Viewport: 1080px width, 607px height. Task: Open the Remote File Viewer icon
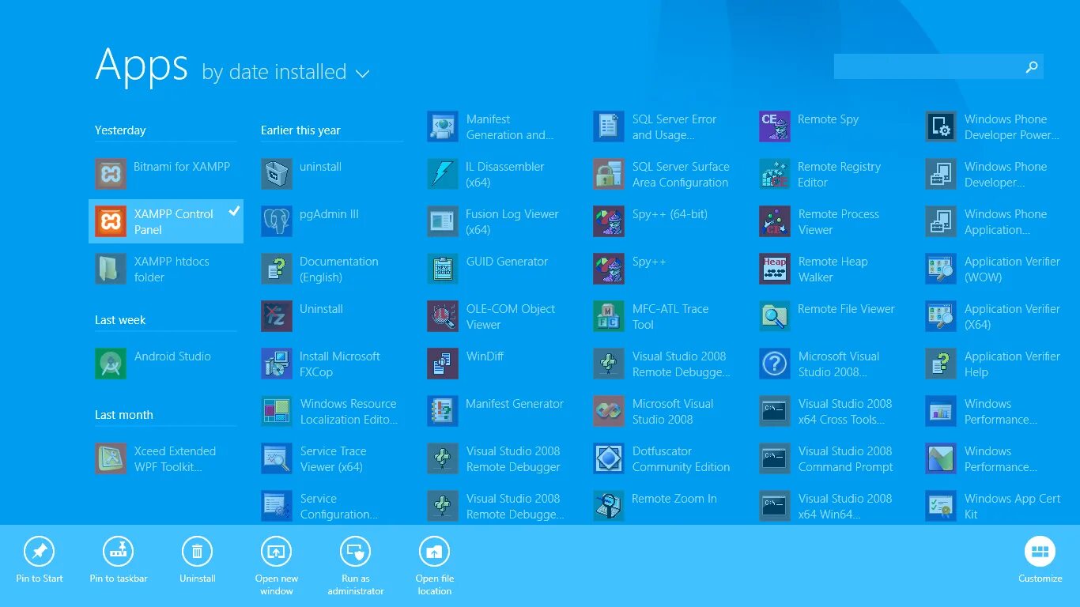point(775,316)
